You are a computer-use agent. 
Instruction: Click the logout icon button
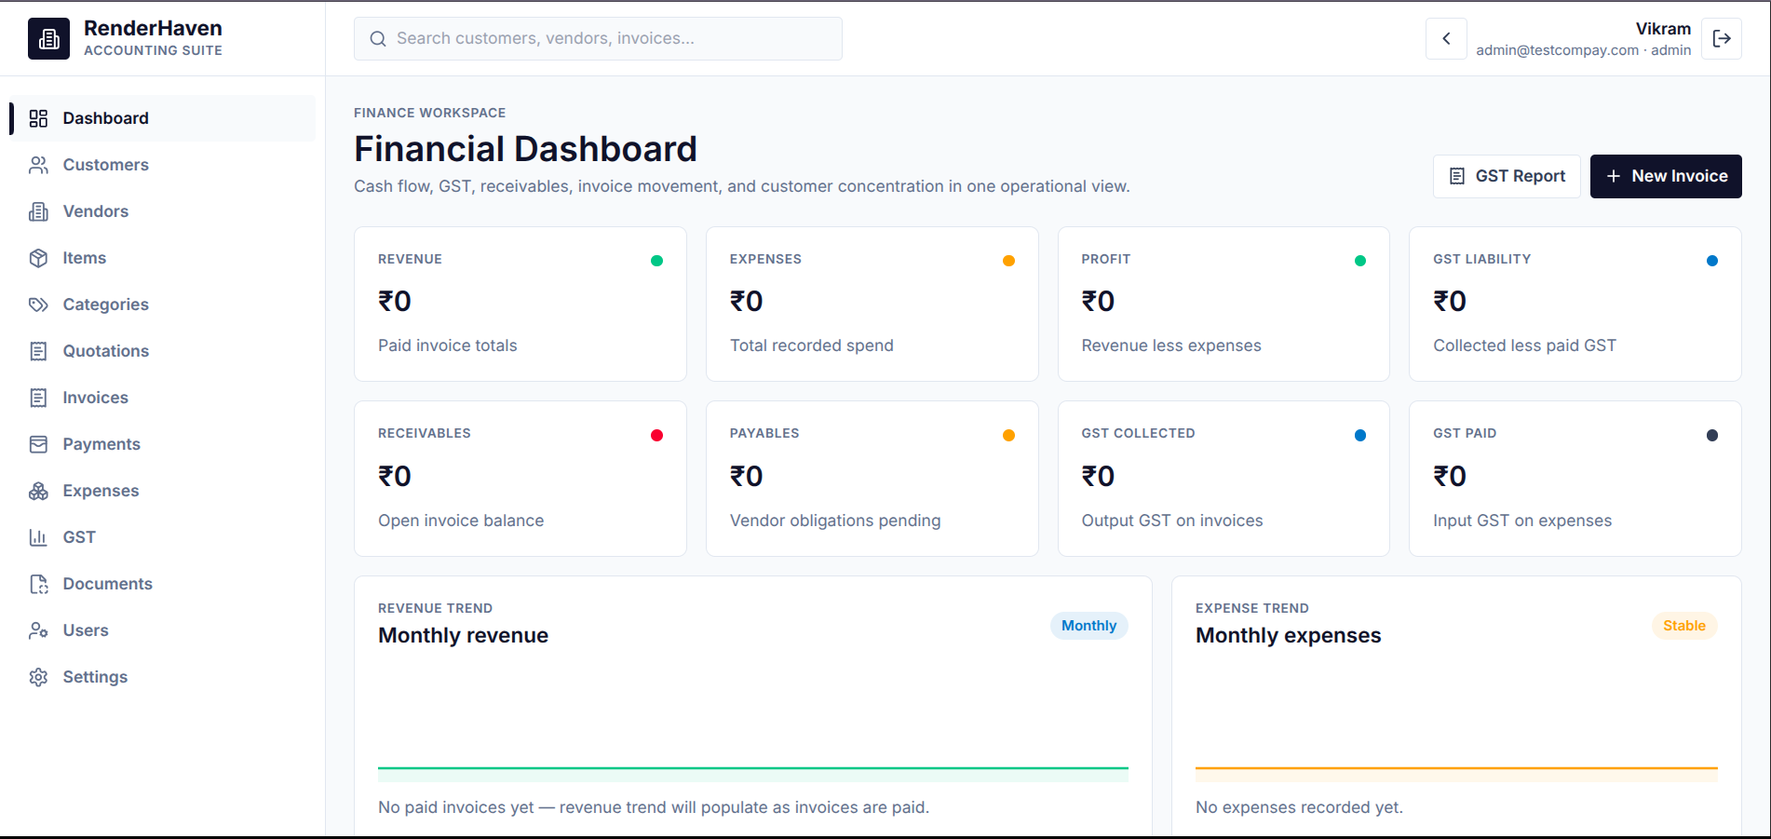[x=1722, y=38]
